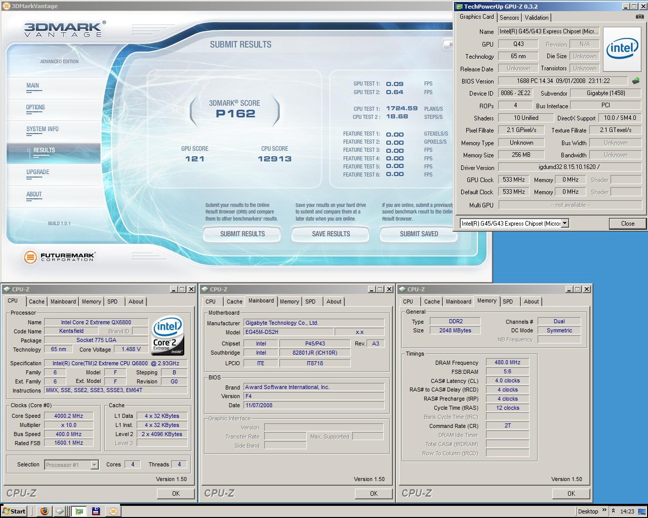This screenshot has width=648, height=518.
Task: Select the Graphics Card tab in GPU-Z
Action: pyautogui.click(x=476, y=17)
